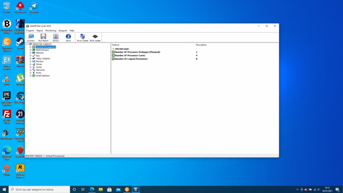Expand the Video Adapter node
The height and width of the screenshot is (193, 343).
[30, 58]
